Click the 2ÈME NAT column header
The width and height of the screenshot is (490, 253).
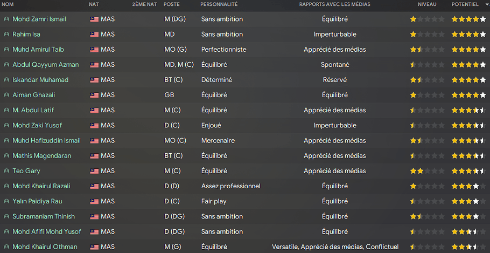pos(144,4)
